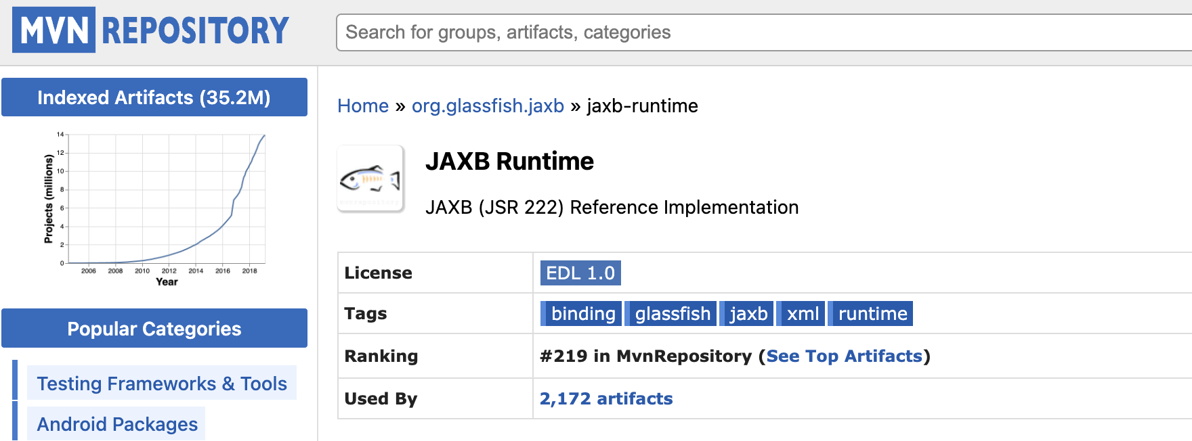1192x441 pixels.
Task: Focus the search groups, artifacts, categories field
Action: [764, 32]
